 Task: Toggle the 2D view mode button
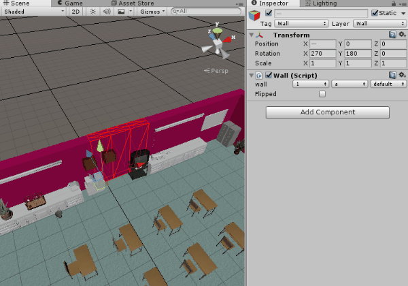point(76,12)
